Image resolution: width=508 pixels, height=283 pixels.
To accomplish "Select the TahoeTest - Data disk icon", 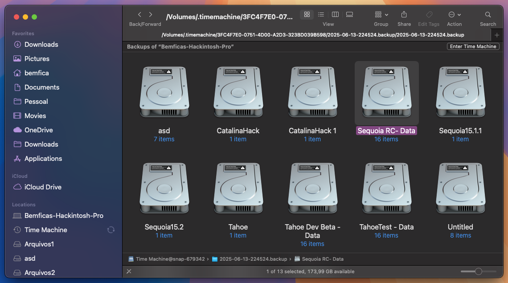I will 386,189.
